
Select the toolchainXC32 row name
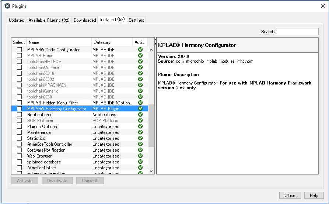pos(41,79)
